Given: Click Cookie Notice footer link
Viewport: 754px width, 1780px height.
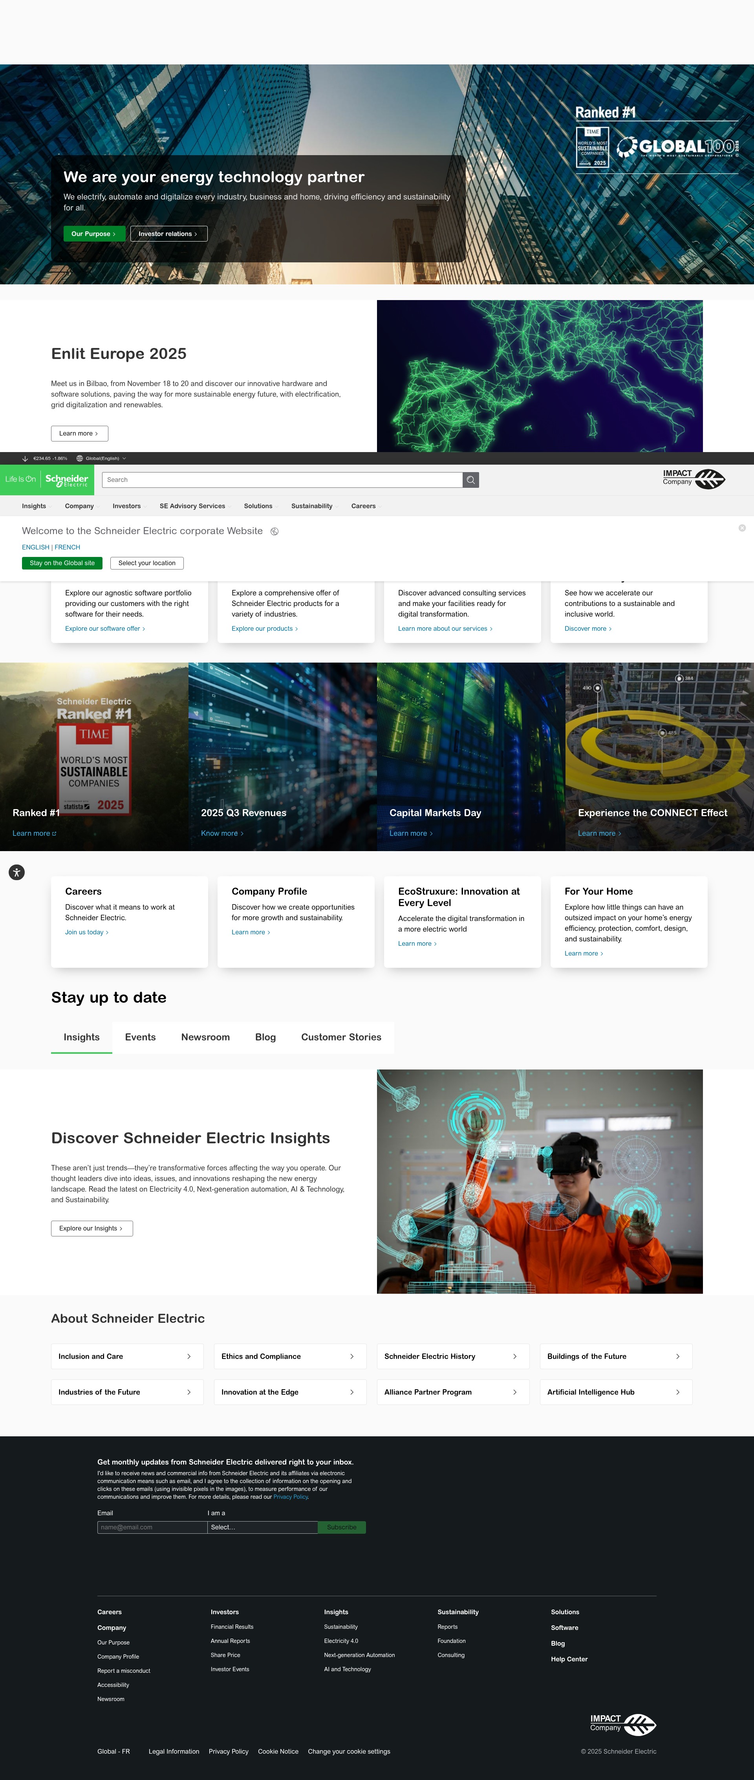Looking at the screenshot, I should 278,1752.
